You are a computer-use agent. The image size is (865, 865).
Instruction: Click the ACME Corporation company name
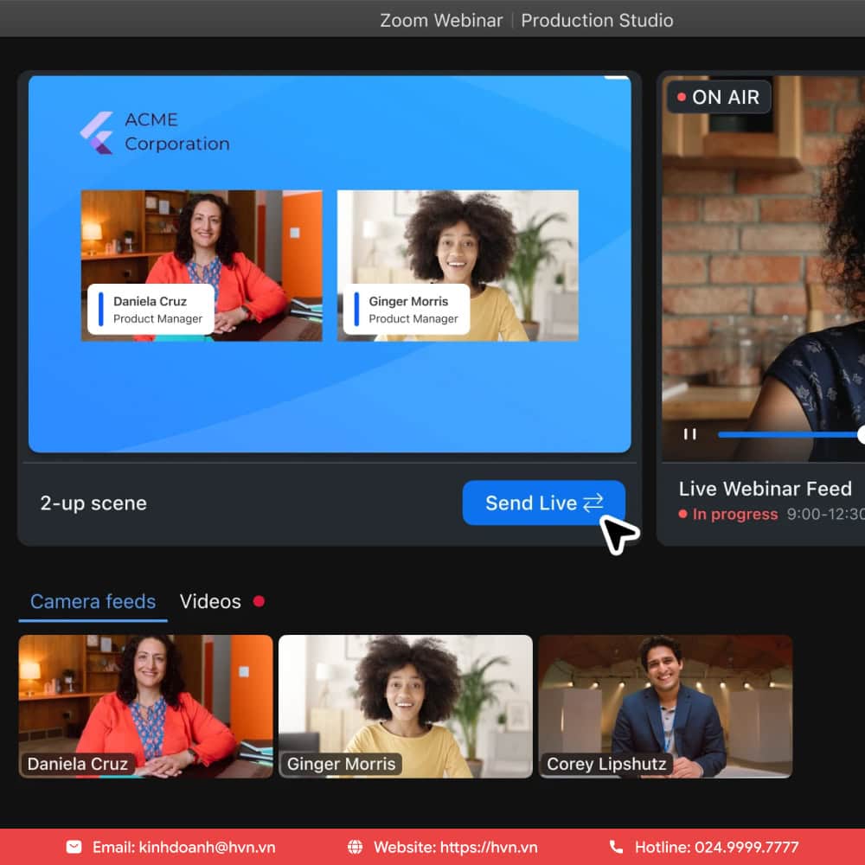click(x=177, y=131)
